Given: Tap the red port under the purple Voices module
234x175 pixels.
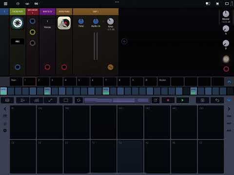Looking at the screenshot, I should click(47, 67).
